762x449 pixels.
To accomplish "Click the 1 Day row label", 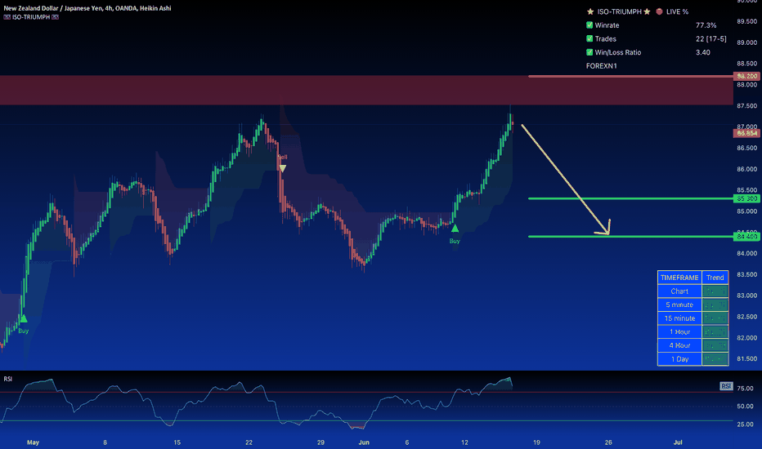I will 679,359.
